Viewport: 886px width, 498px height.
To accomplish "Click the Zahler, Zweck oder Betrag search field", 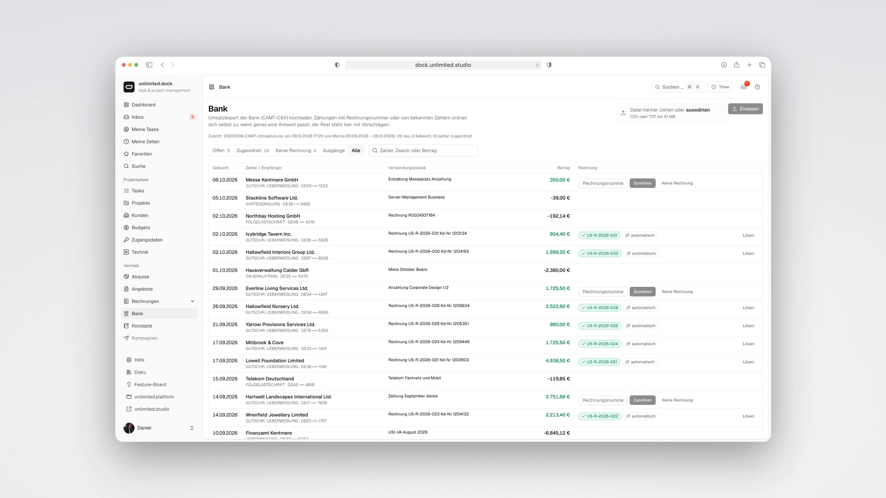I will point(423,150).
